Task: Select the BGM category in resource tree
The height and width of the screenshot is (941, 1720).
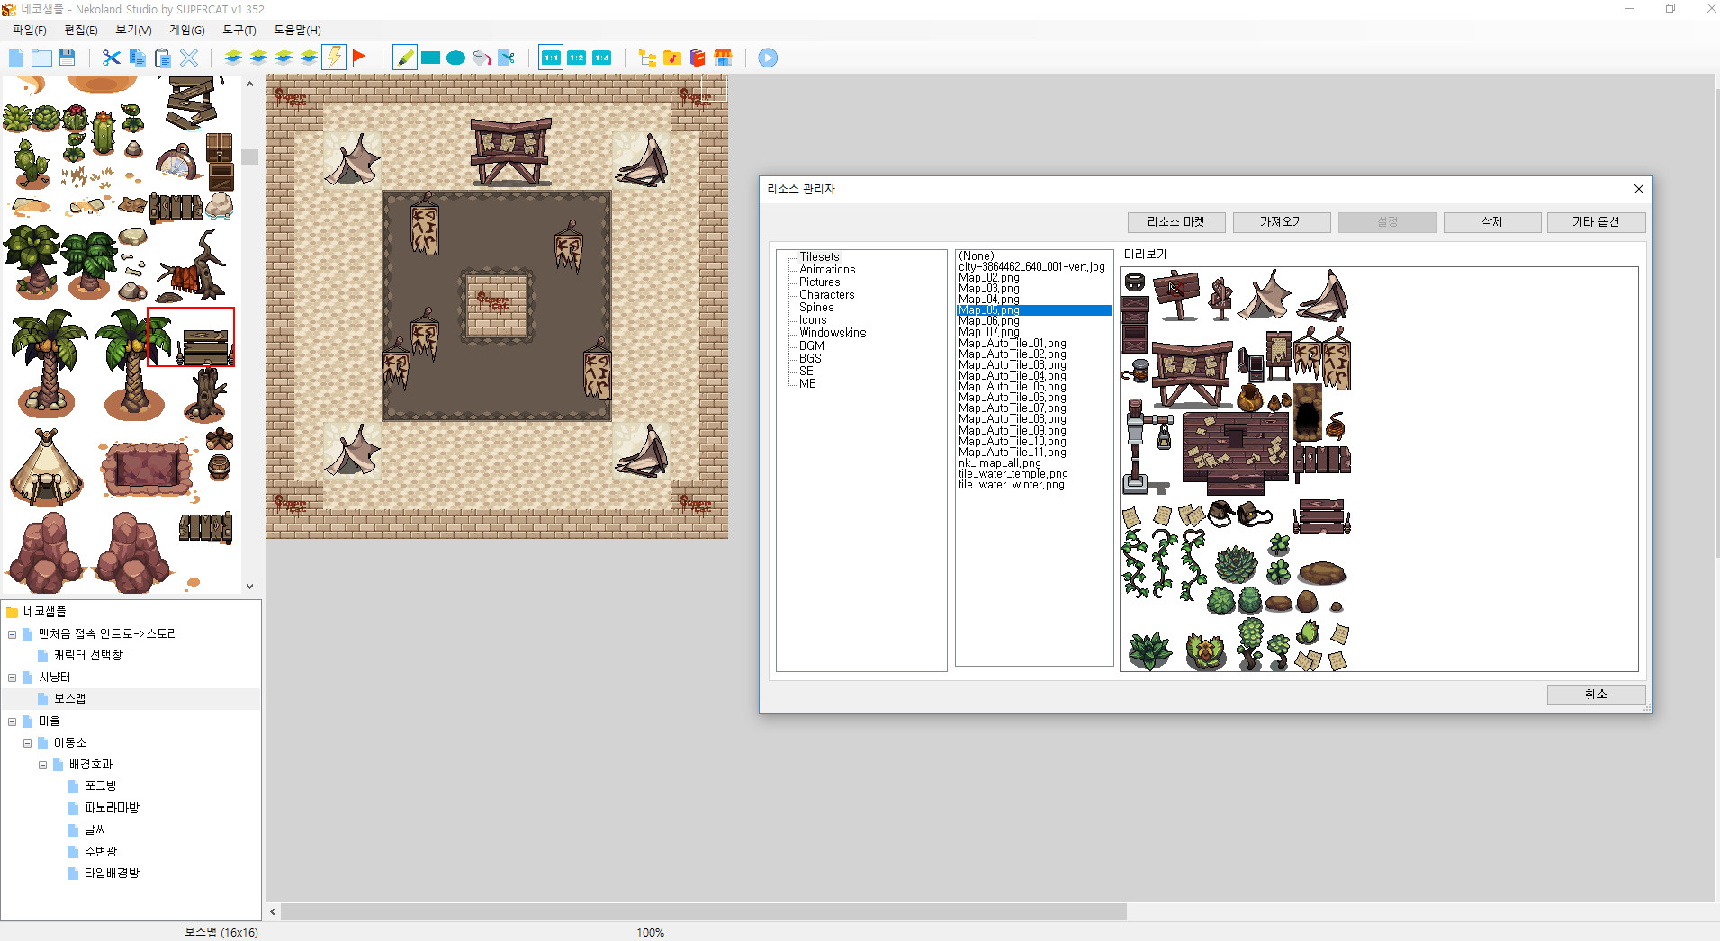Action: (x=810, y=345)
